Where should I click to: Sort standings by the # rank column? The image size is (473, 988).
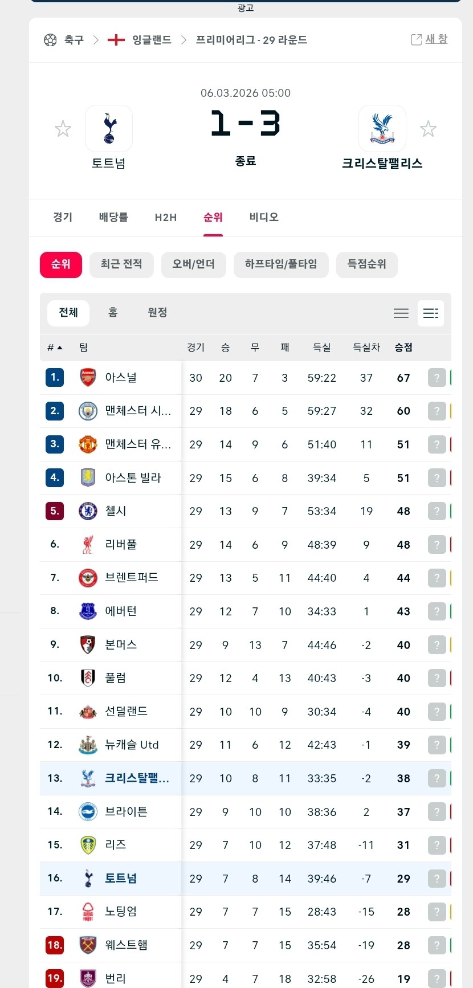55,348
